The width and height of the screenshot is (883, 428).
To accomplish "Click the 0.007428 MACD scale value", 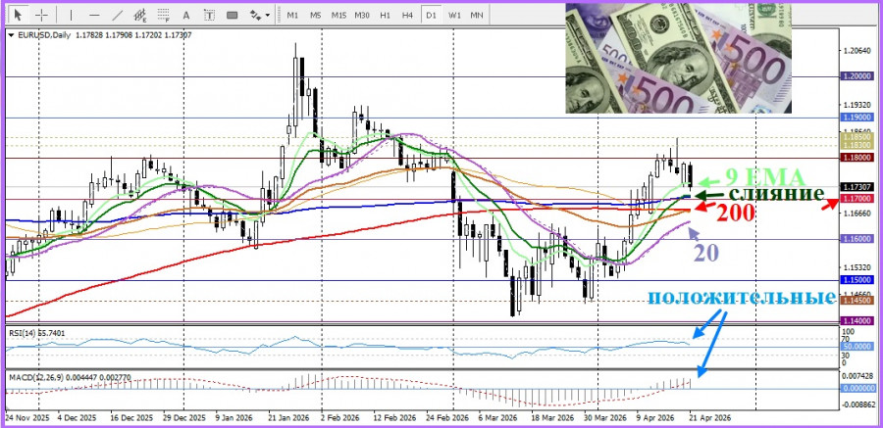I will coord(857,376).
